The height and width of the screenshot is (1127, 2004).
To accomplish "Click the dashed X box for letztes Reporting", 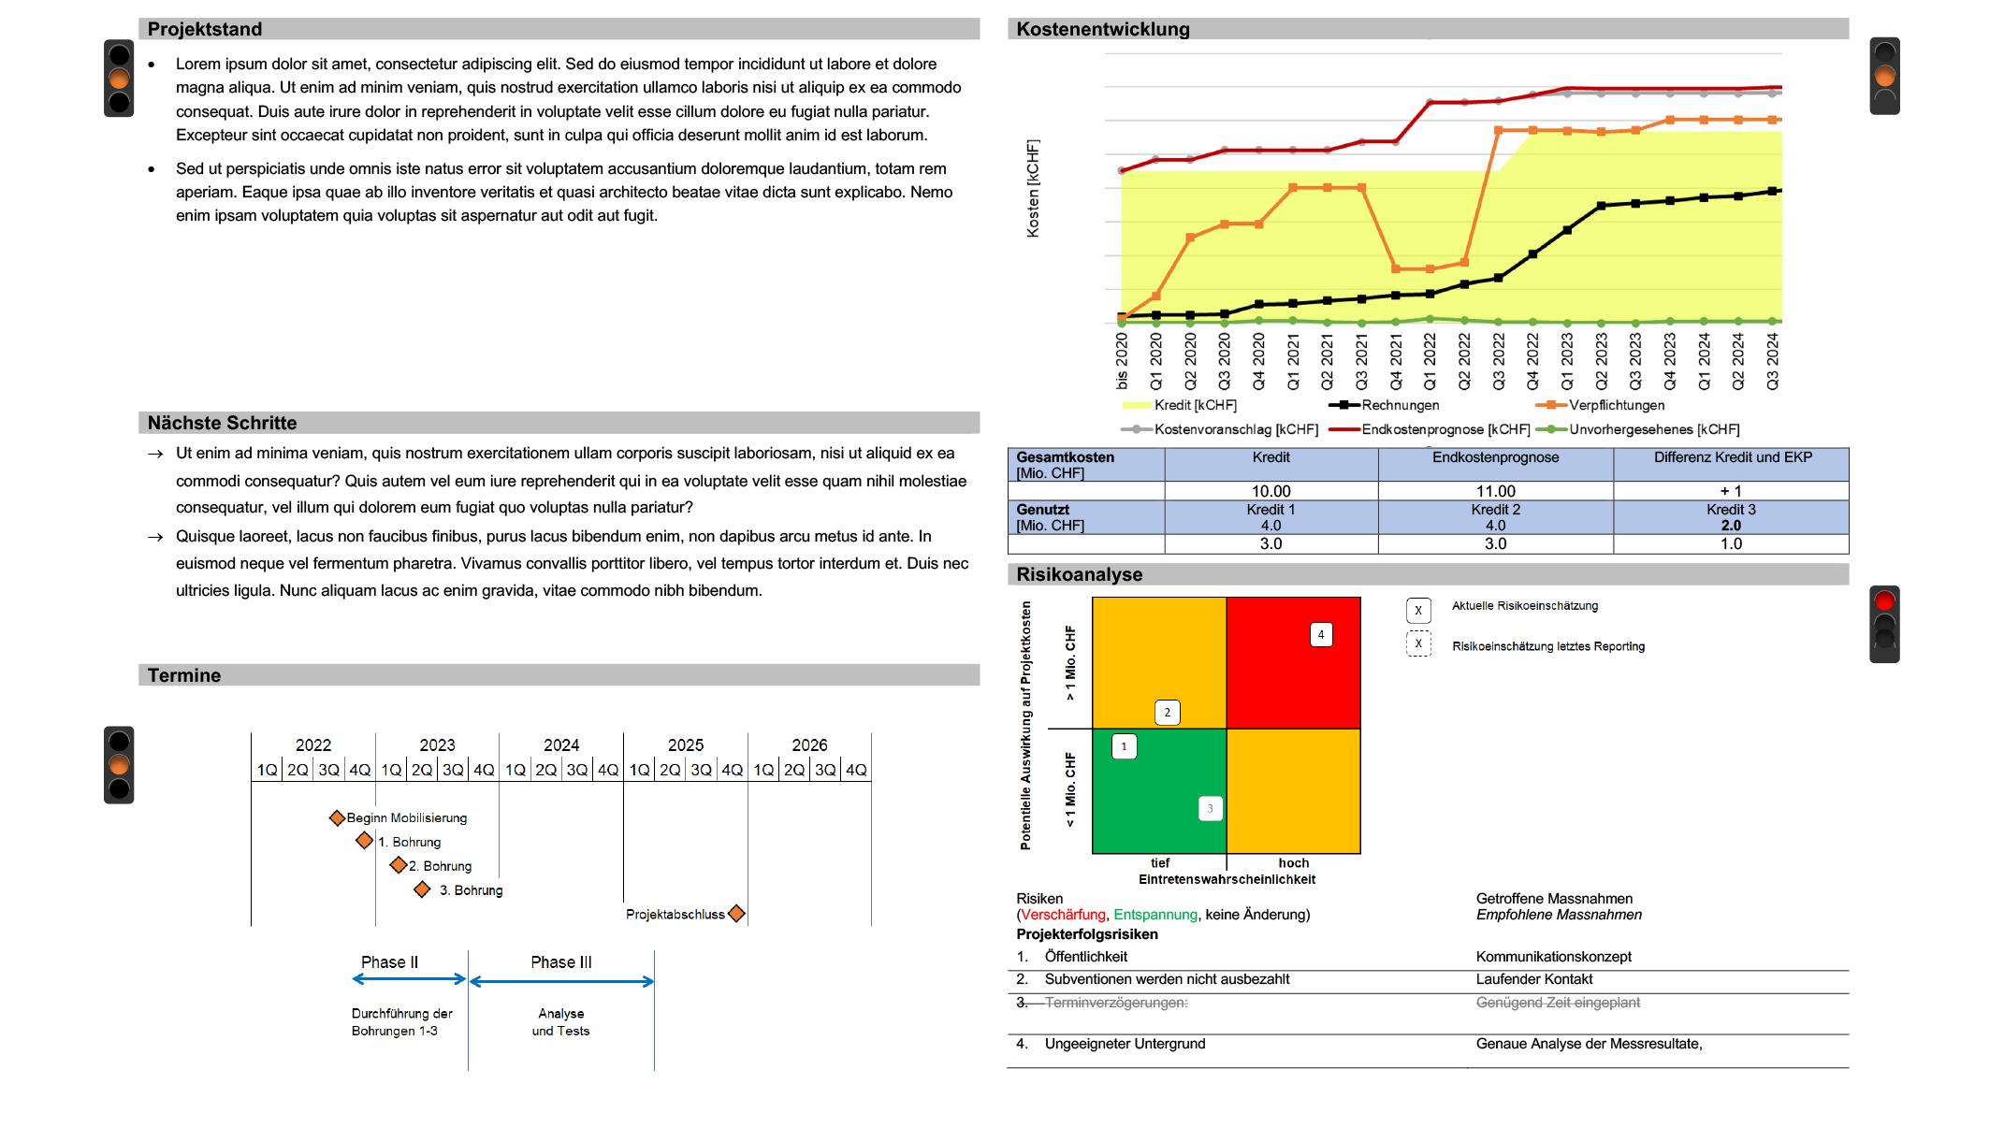I will pos(1418,643).
